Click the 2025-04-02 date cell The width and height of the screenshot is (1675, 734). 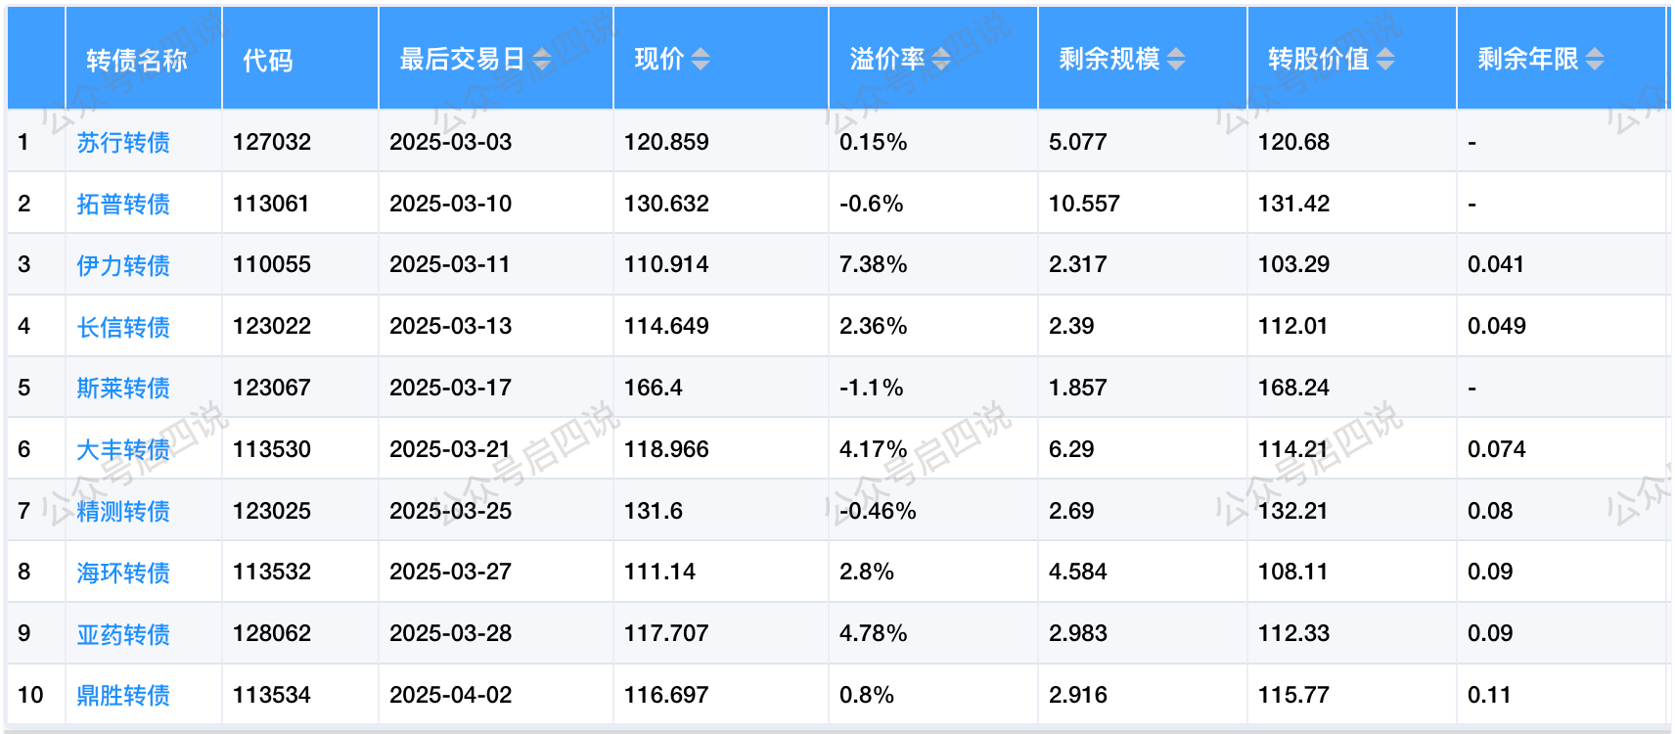tap(451, 695)
